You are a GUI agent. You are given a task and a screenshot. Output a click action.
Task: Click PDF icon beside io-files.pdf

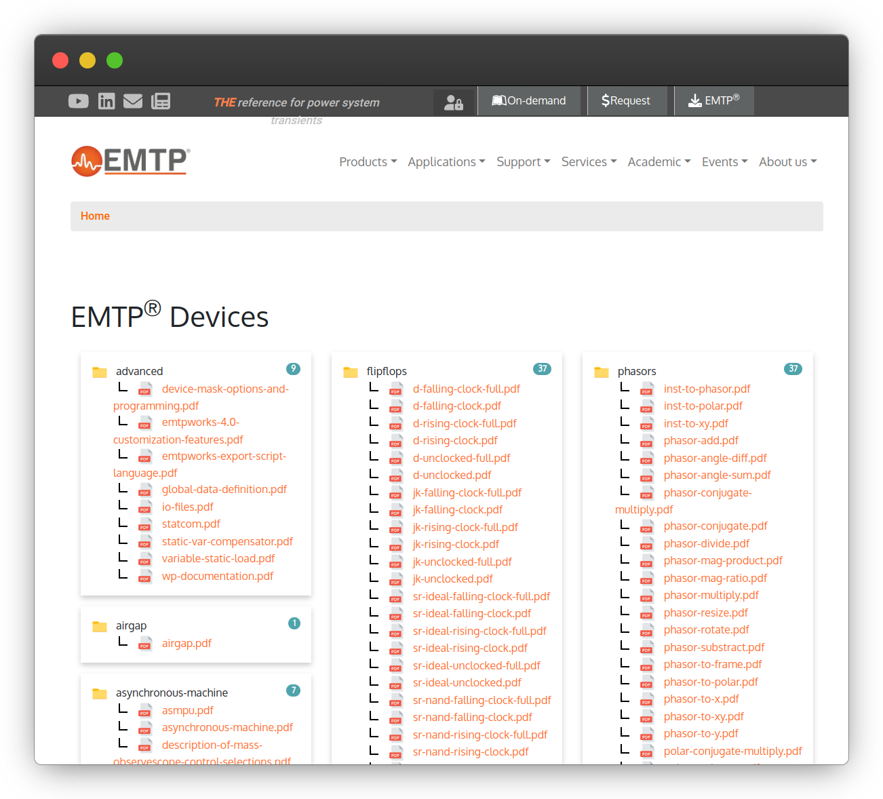pyautogui.click(x=145, y=507)
